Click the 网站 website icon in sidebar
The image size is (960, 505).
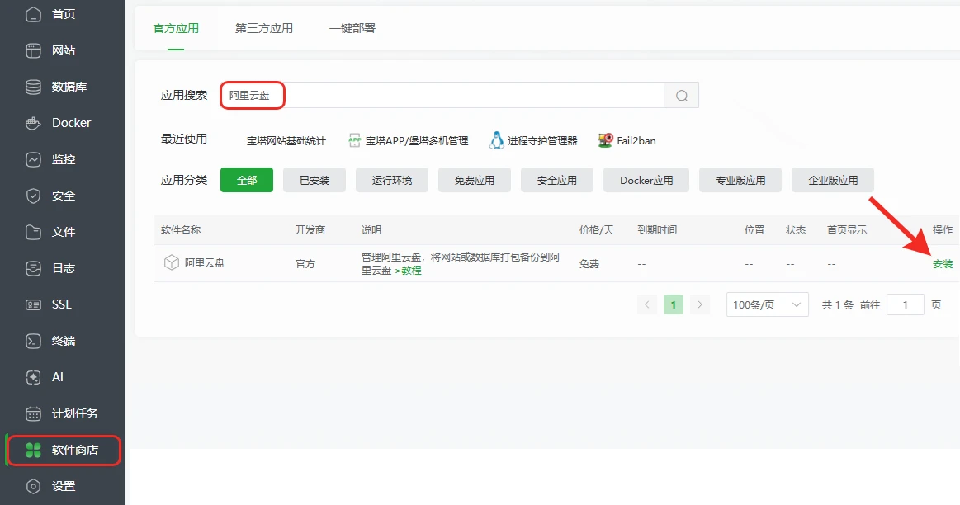click(33, 50)
